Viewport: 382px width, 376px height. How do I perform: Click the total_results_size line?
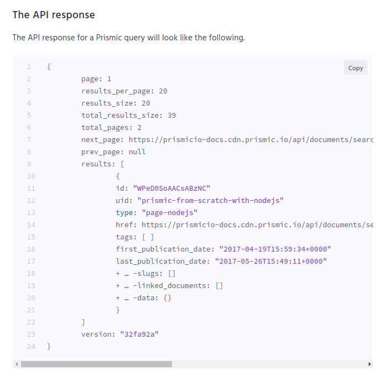(x=129, y=115)
